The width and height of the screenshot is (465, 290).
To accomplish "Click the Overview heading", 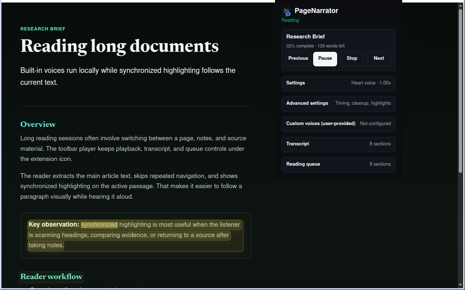I will (x=38, y=124).
